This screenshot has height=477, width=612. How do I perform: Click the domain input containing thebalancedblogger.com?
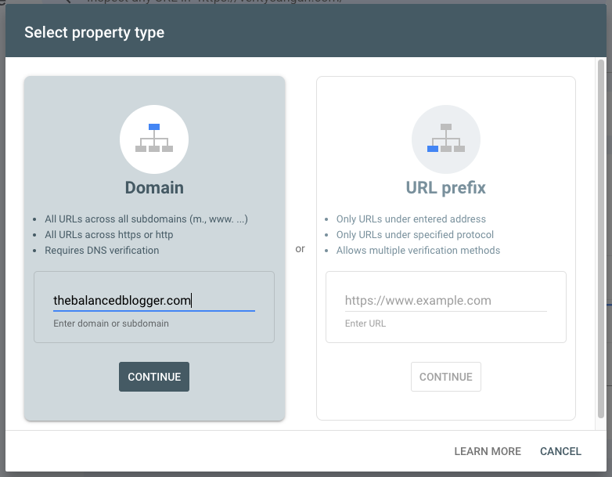coord(153,300)
